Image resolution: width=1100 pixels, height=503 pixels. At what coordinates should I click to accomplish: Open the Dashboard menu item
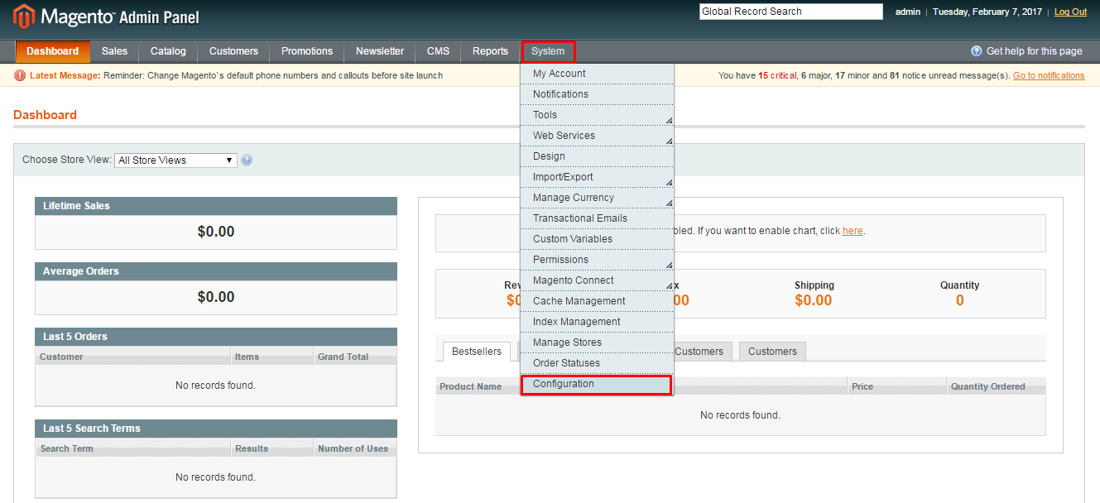click(52, 51)
